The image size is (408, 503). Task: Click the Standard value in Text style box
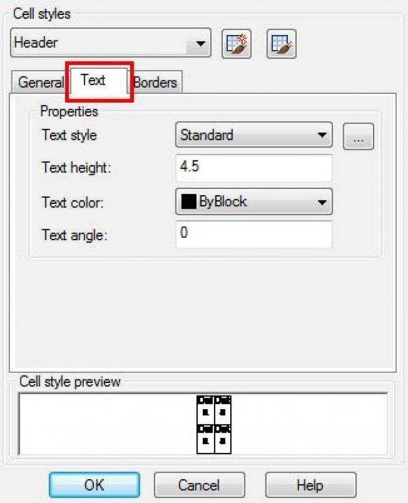[207, 135]
